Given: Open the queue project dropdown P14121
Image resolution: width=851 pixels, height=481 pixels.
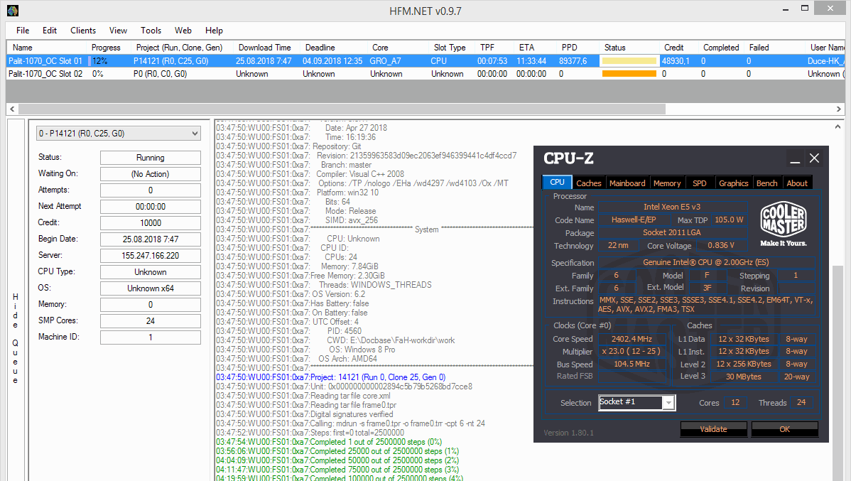Looking at the screenshot, I should (x=119, y=134).
